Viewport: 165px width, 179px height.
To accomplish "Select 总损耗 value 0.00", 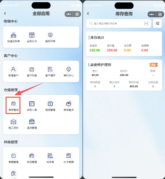I will click(145, 50).
